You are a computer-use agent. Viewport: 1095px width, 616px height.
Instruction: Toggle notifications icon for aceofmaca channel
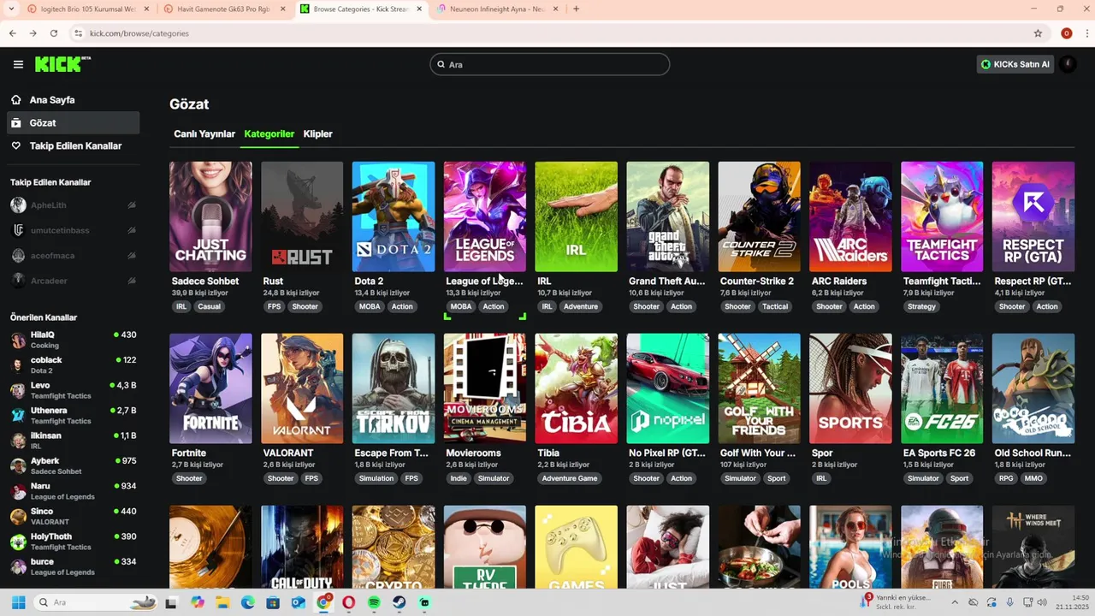coord(132,256)
